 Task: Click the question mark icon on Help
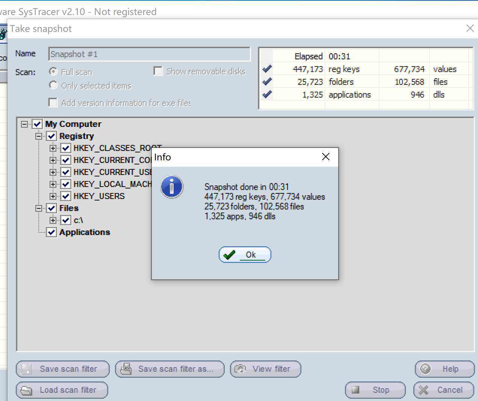point(425,369)
